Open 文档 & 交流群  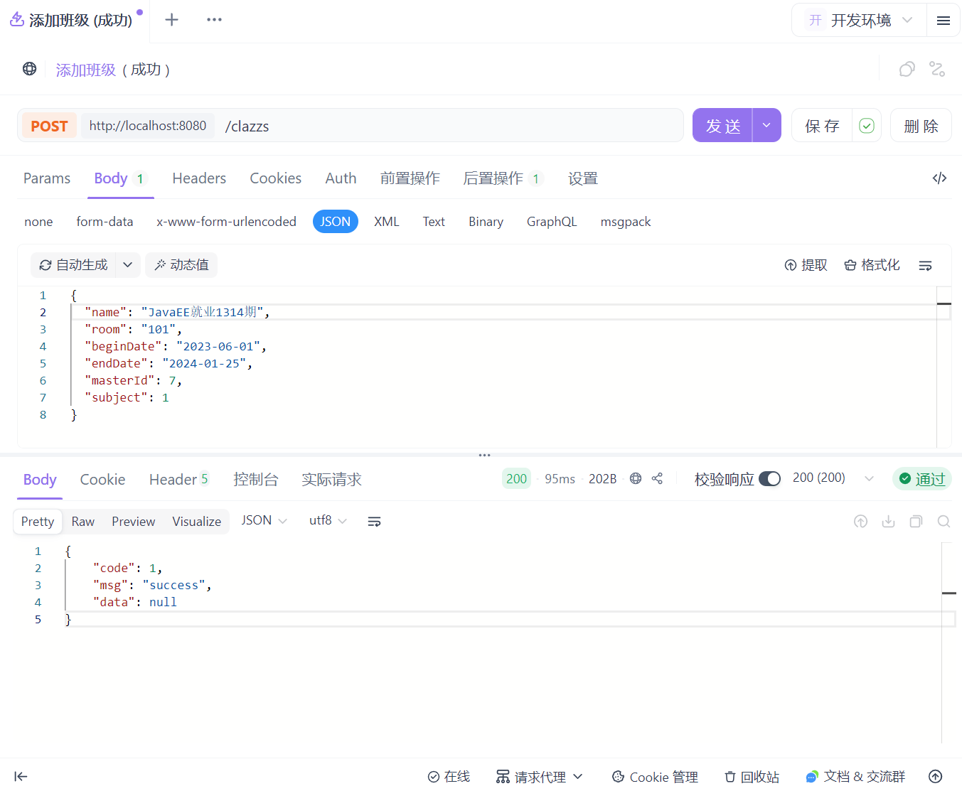point(855,777)
